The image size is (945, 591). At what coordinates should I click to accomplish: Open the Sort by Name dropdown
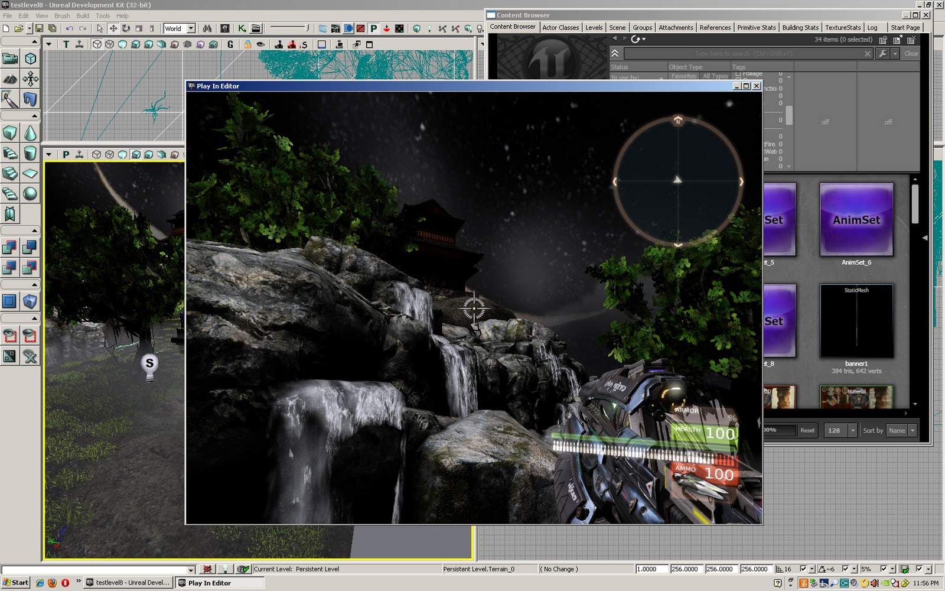[902, 430]
